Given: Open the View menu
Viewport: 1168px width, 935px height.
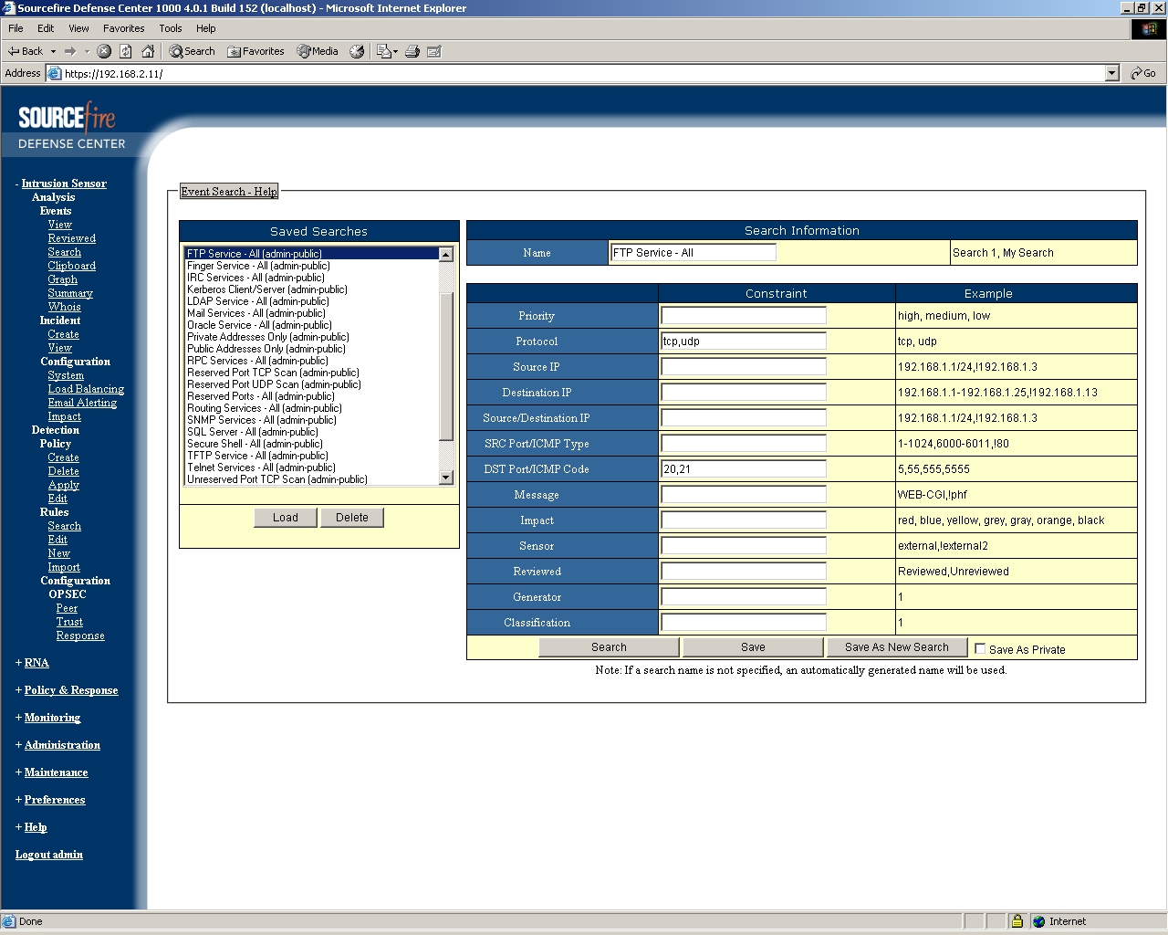Looking at the screenshot, I should point(78,28).
